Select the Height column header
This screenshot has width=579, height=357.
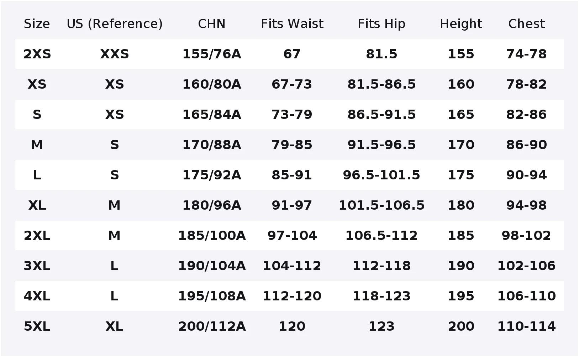[x=461, y=24]
